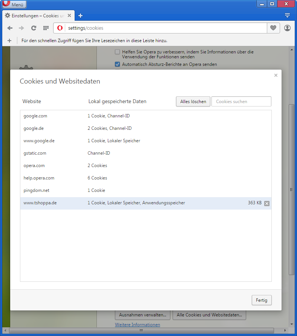Click the '363 KB' size value
The width and height of the screenshot is (297, 336).
click(255, 203)
